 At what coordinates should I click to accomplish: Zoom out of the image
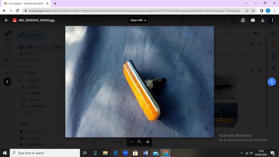tap(131, 142)
